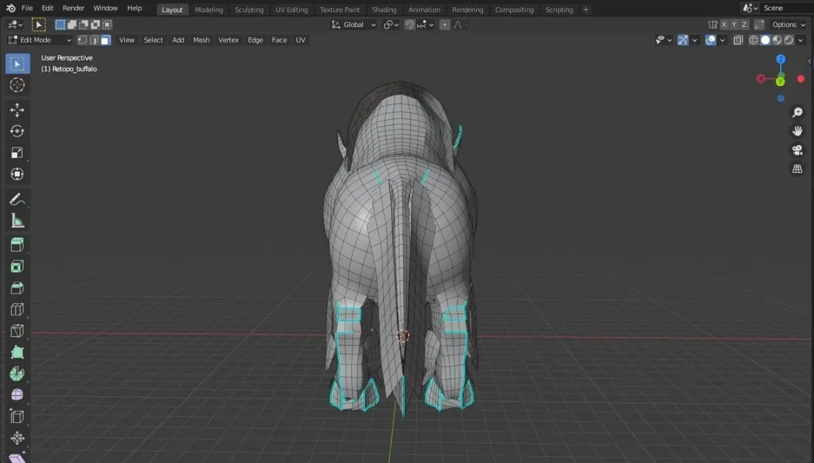Select the Shrink/Fatten tool
This screenshot has width=814, height=463.
click(18, 438)
